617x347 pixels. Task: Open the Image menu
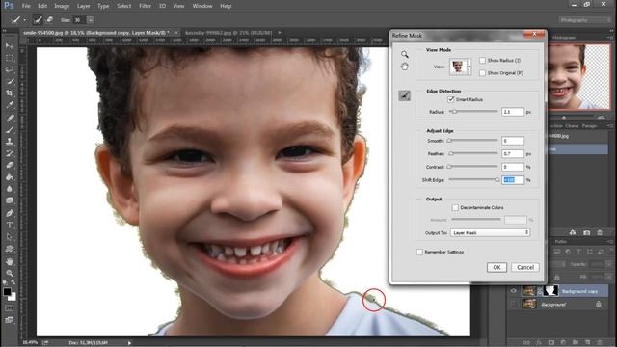[x=62, y=6]
